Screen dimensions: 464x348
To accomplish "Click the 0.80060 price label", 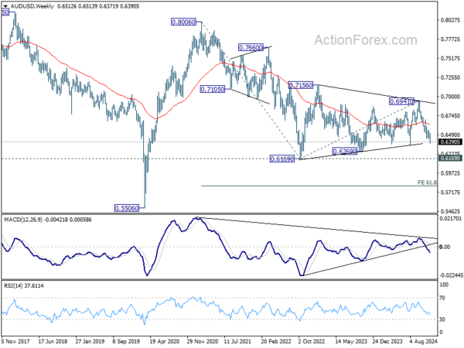I will click(x=183, y=22).
